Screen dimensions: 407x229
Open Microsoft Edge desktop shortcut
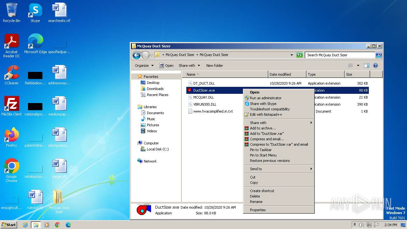(x=35, y=44)
